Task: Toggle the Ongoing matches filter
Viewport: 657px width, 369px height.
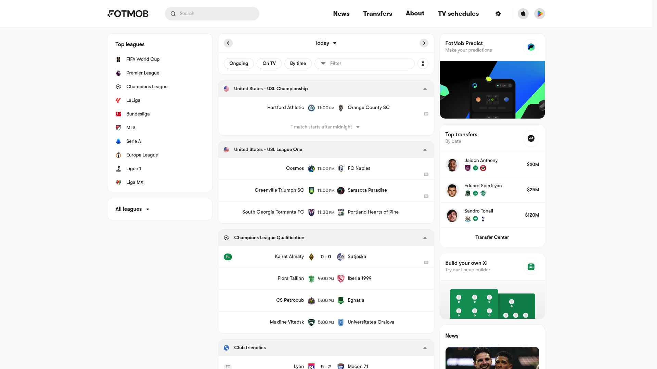Action: (239, 64)
